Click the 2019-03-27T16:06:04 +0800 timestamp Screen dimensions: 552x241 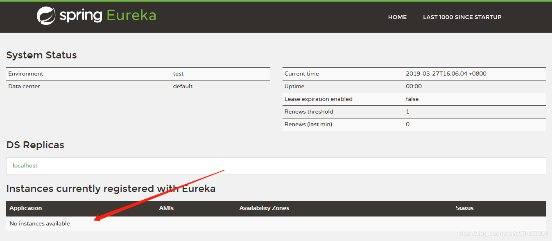(446, 74)
